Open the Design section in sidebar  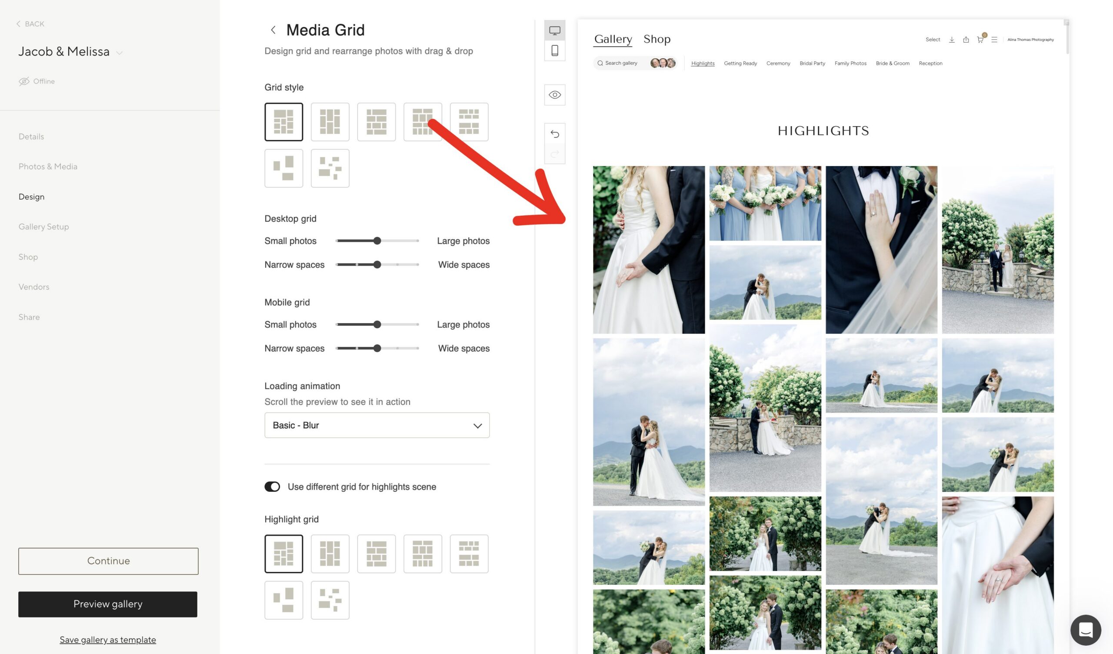click(31, 197)
